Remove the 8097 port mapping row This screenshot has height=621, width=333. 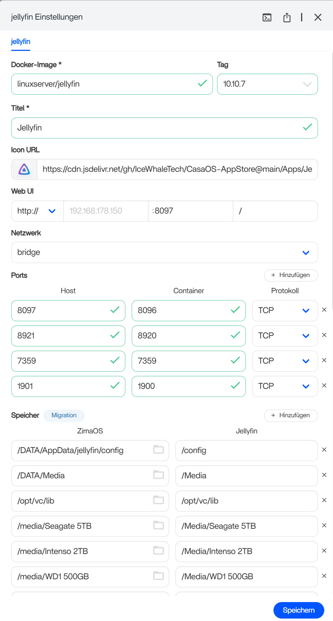(324, 310)
